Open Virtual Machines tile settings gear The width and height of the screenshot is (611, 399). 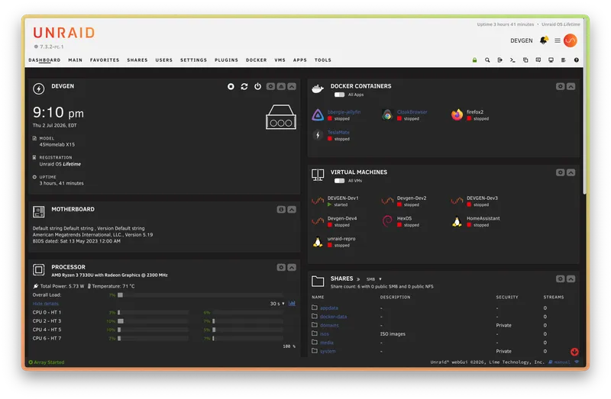(x=560, y=172)
